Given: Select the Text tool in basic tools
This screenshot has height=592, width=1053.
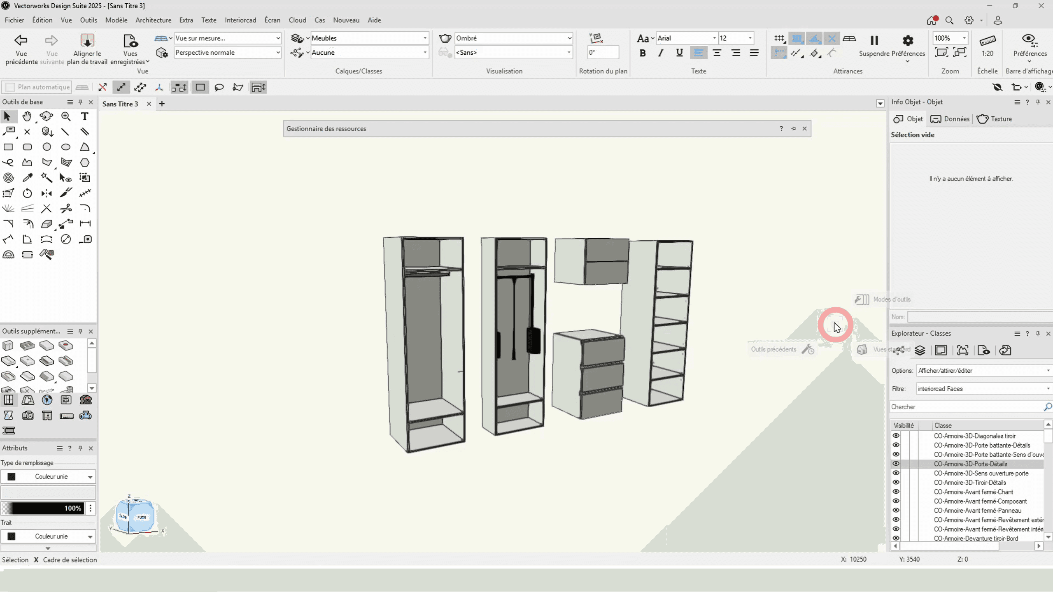Looking at the screenshot, I should click(x=84, y=116).
